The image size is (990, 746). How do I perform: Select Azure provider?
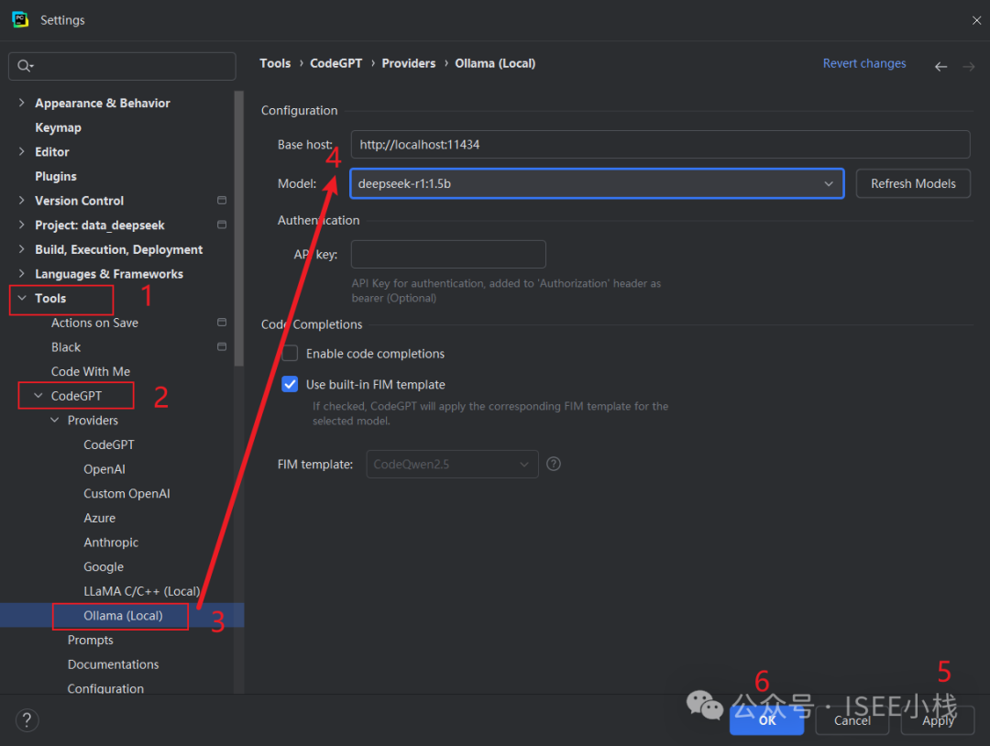(x=99, y=518)
